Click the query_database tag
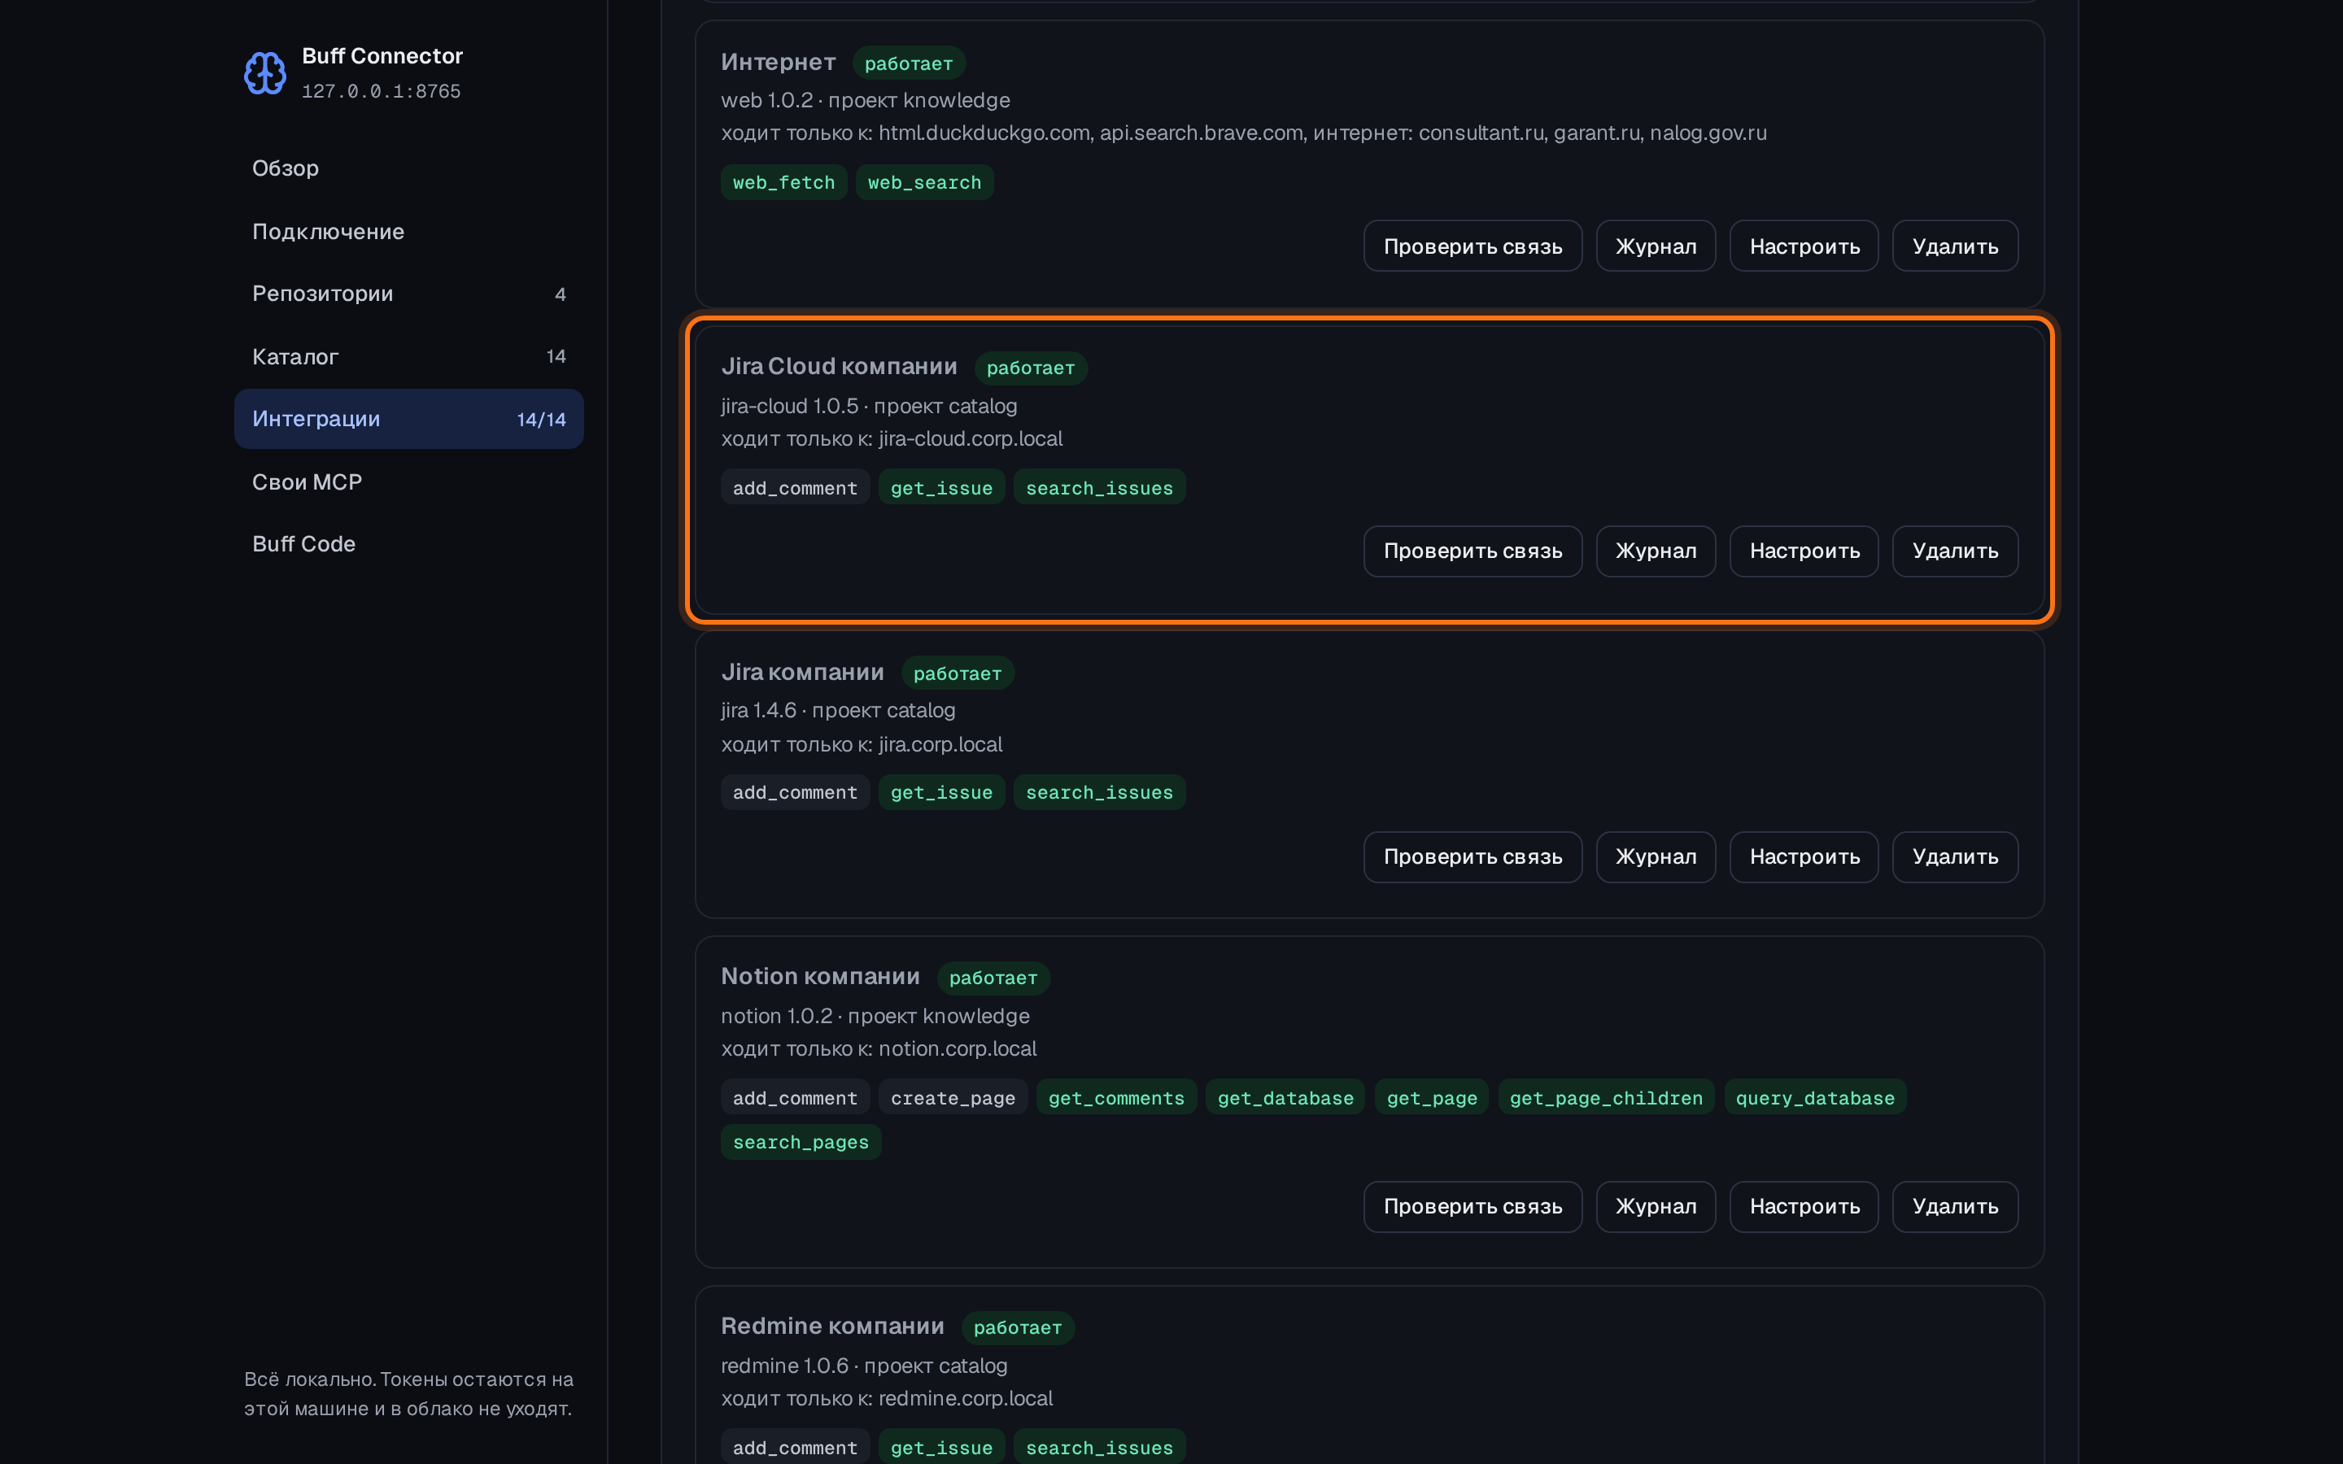Image resolution: width=2343 pixels, height=1464 pixels. 1814,1098
